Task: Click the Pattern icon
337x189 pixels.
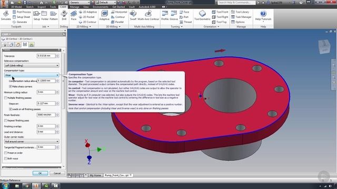Action: tap(54, 15)
